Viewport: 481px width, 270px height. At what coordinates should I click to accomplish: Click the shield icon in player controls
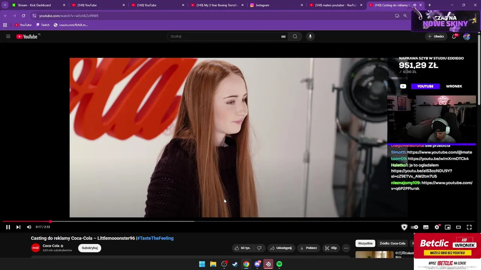404,227
